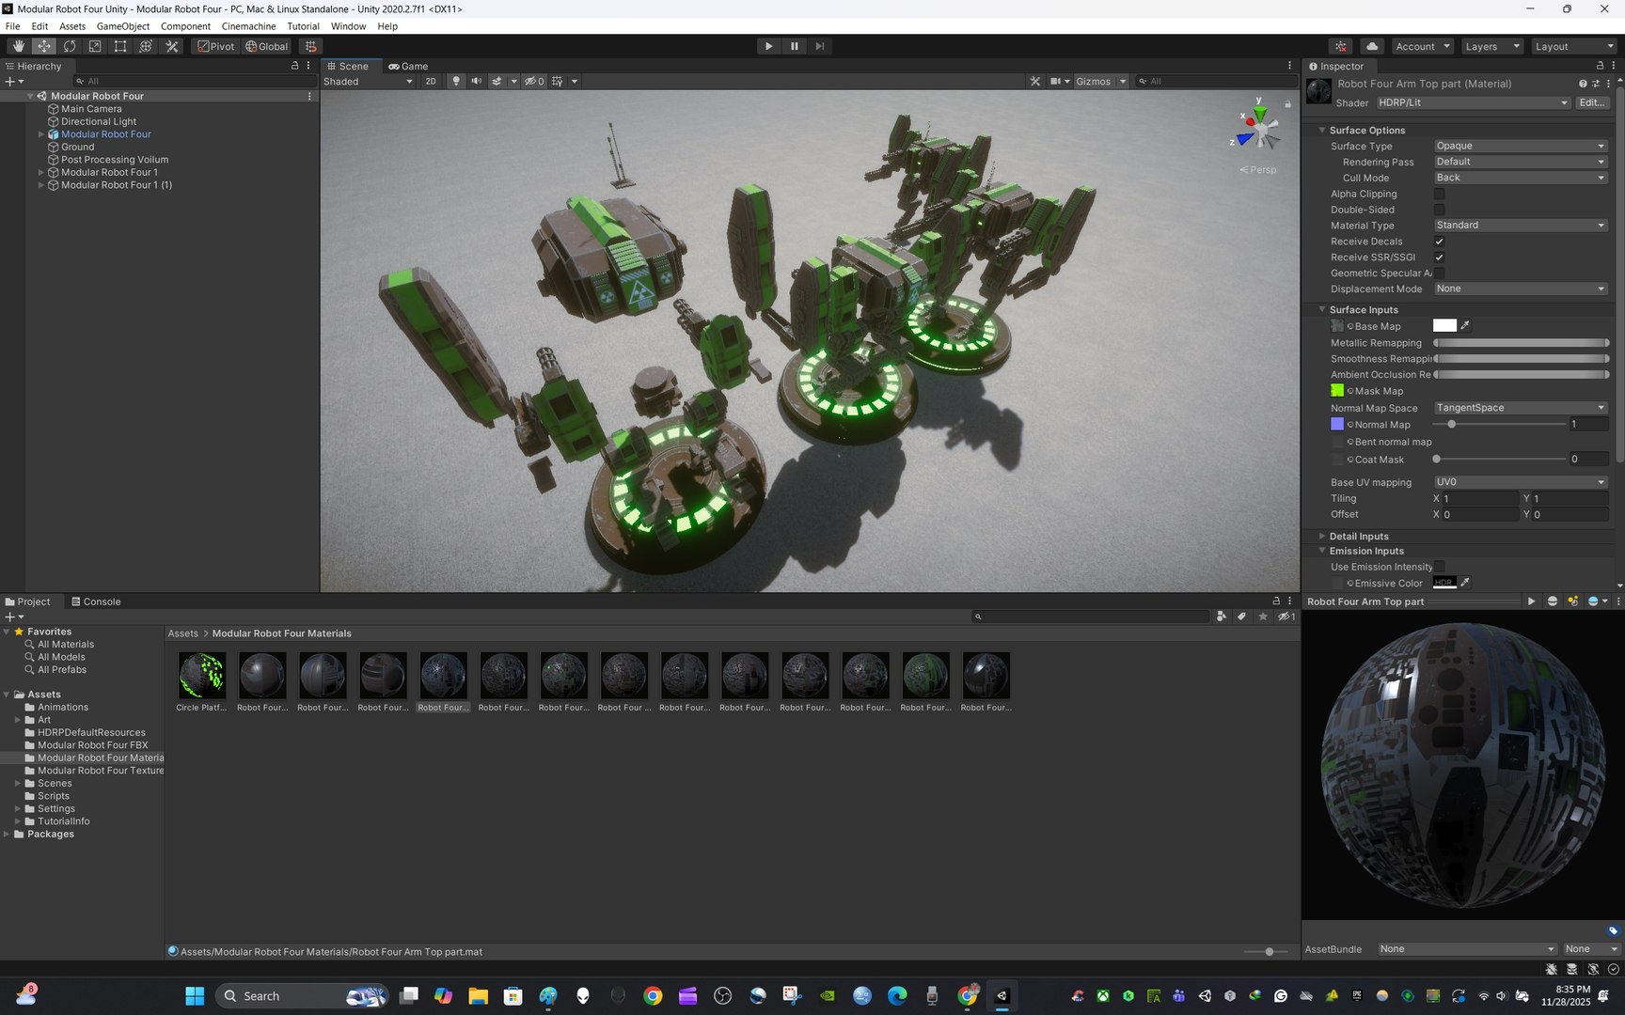This screenshot has height=1015, width=1625.
Task: Open the GameObject menu
Action: click(123, 26)
